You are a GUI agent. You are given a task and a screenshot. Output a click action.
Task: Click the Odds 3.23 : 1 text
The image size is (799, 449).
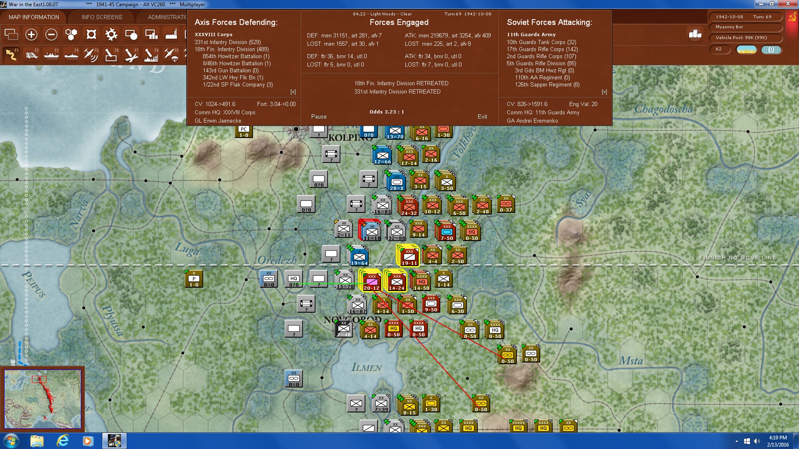387,112
